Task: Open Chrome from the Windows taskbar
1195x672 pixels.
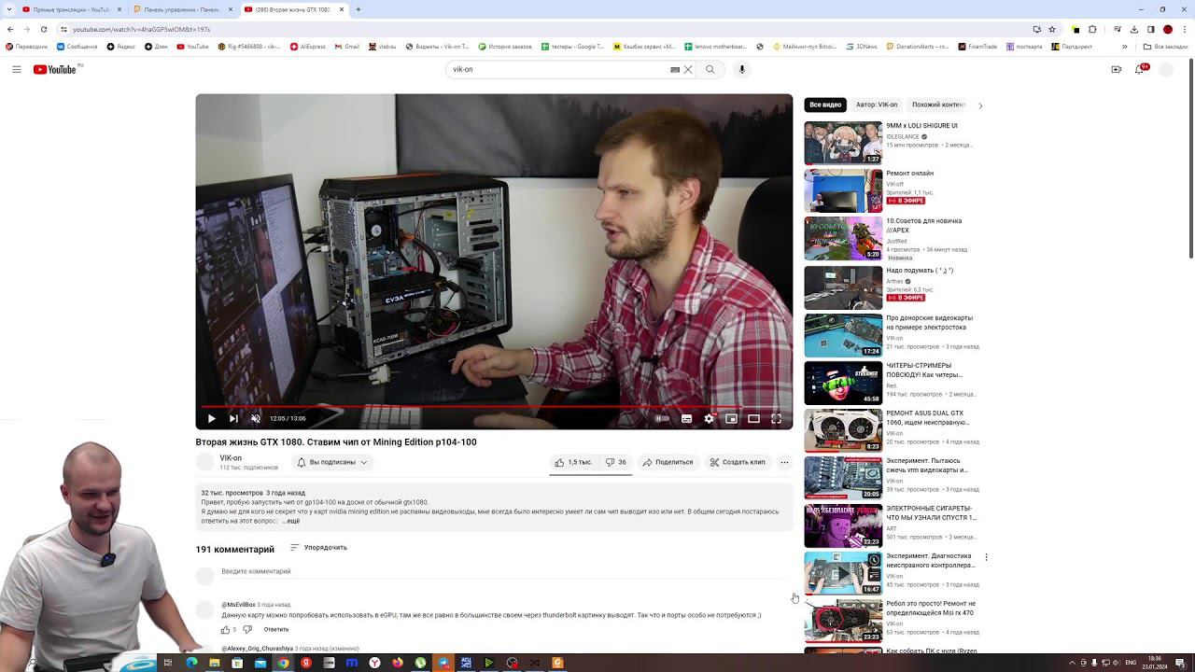Action: click(x=283, y=663)
